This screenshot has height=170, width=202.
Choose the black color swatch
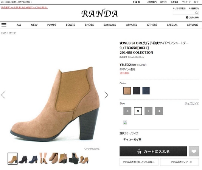tap(137, 91)
